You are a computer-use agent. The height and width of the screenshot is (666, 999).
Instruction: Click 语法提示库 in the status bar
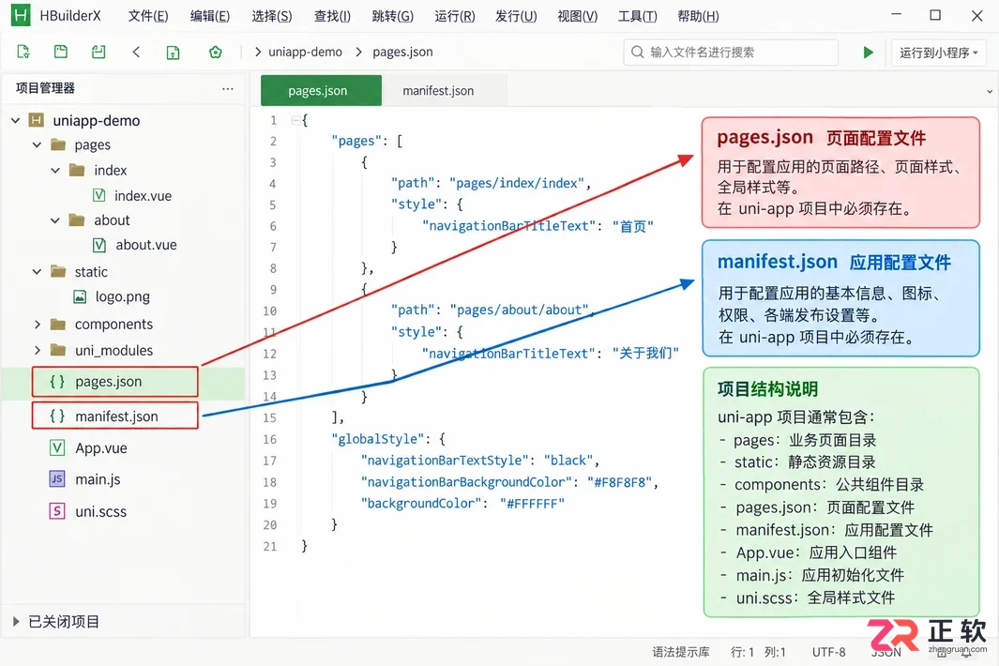coord(680,651)
